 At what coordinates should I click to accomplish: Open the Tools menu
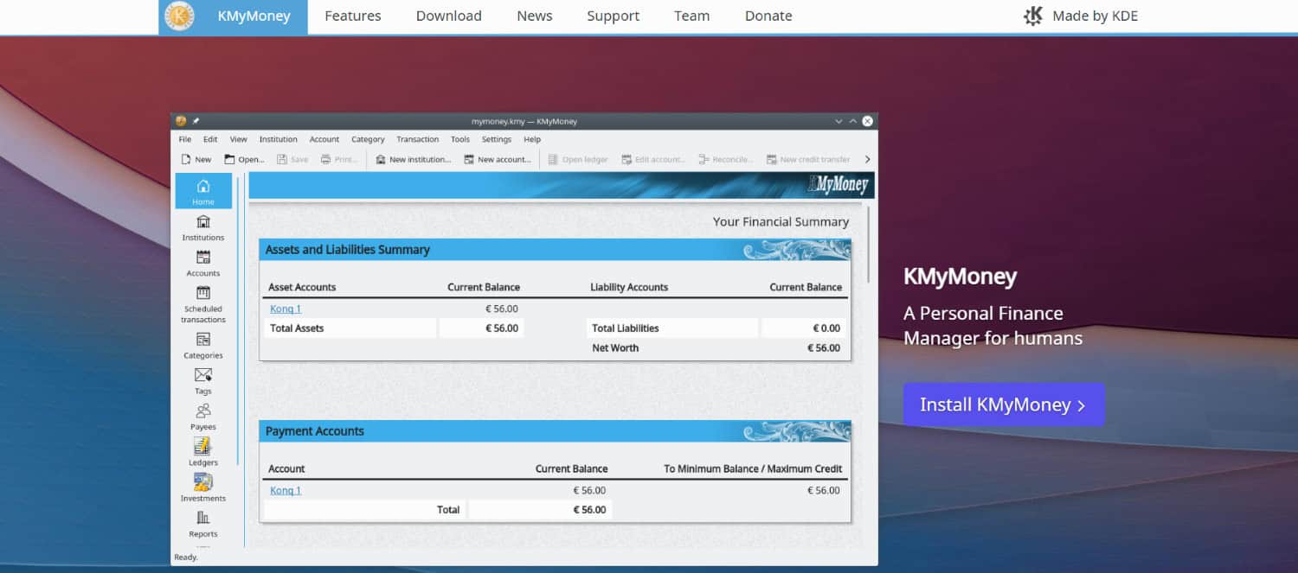click(459, 139)
